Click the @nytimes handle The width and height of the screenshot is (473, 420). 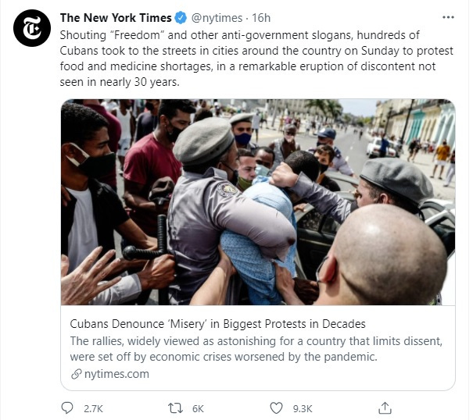coord(217,18)
